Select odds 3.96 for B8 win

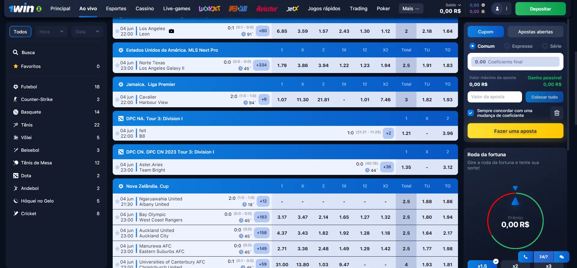pyautogui.click(x=447, y=133)
